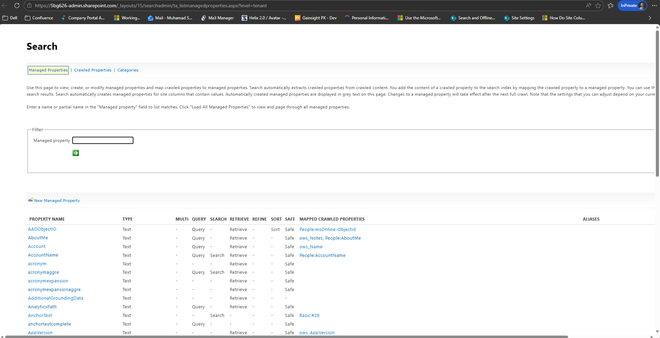Viewport: 660px width, 338px height.
Task: Open the acronymaggre managed property
Action: [x=44, y=272]
